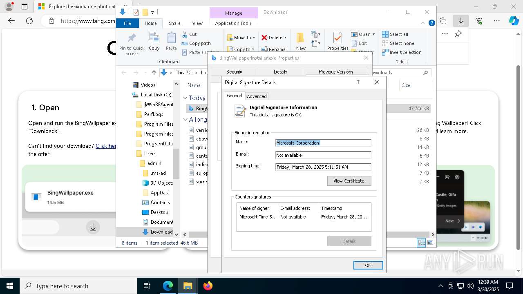Open Firefox from the taskbar
Viewport: 523px width, 294px height.
click(x=208, y=286)
